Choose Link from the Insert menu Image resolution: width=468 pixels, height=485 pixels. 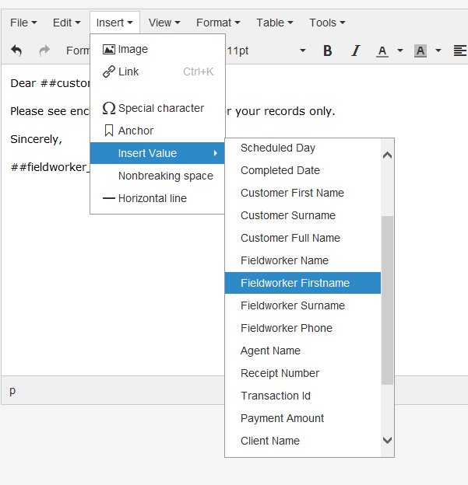[x=128, y=72]
